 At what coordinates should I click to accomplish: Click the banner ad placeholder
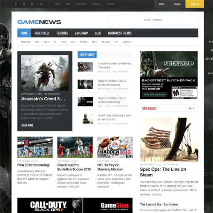[153, 20]
